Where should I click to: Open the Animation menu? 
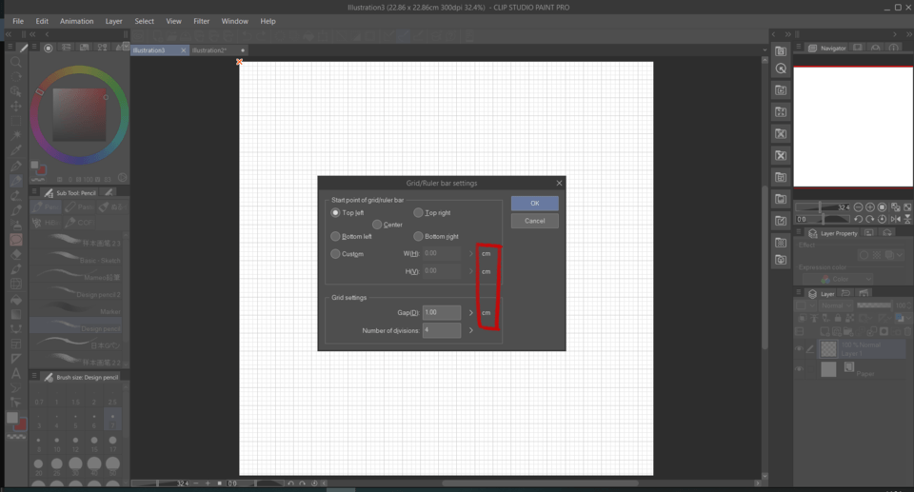point(76,21)
